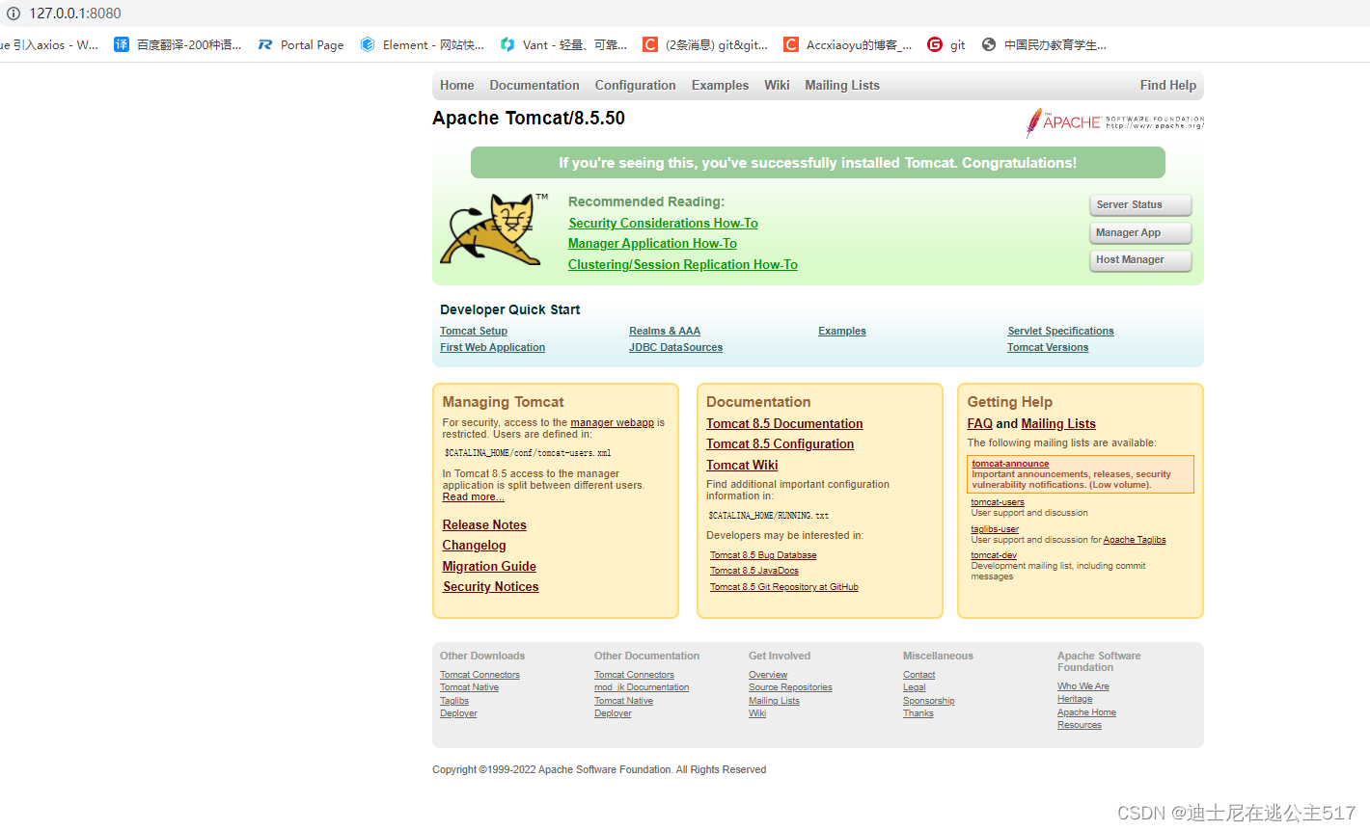Open Tomcat 8.5 Documentation link

coord(784,423)
